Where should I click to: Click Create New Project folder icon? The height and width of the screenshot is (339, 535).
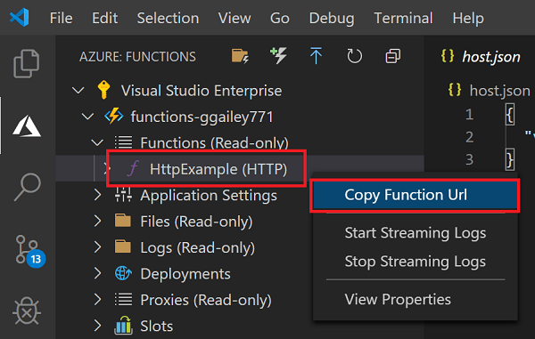point(240,56)
